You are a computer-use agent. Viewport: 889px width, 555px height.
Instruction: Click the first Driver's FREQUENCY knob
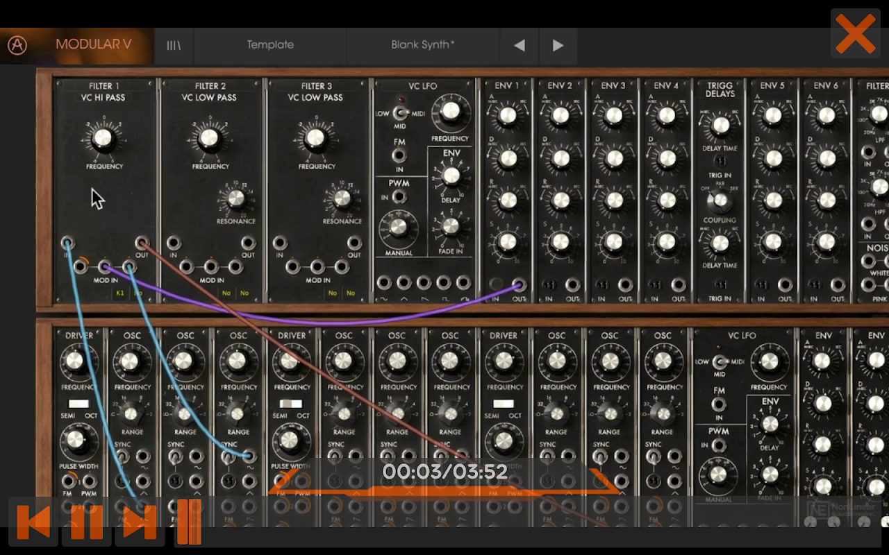click(75, 361)
